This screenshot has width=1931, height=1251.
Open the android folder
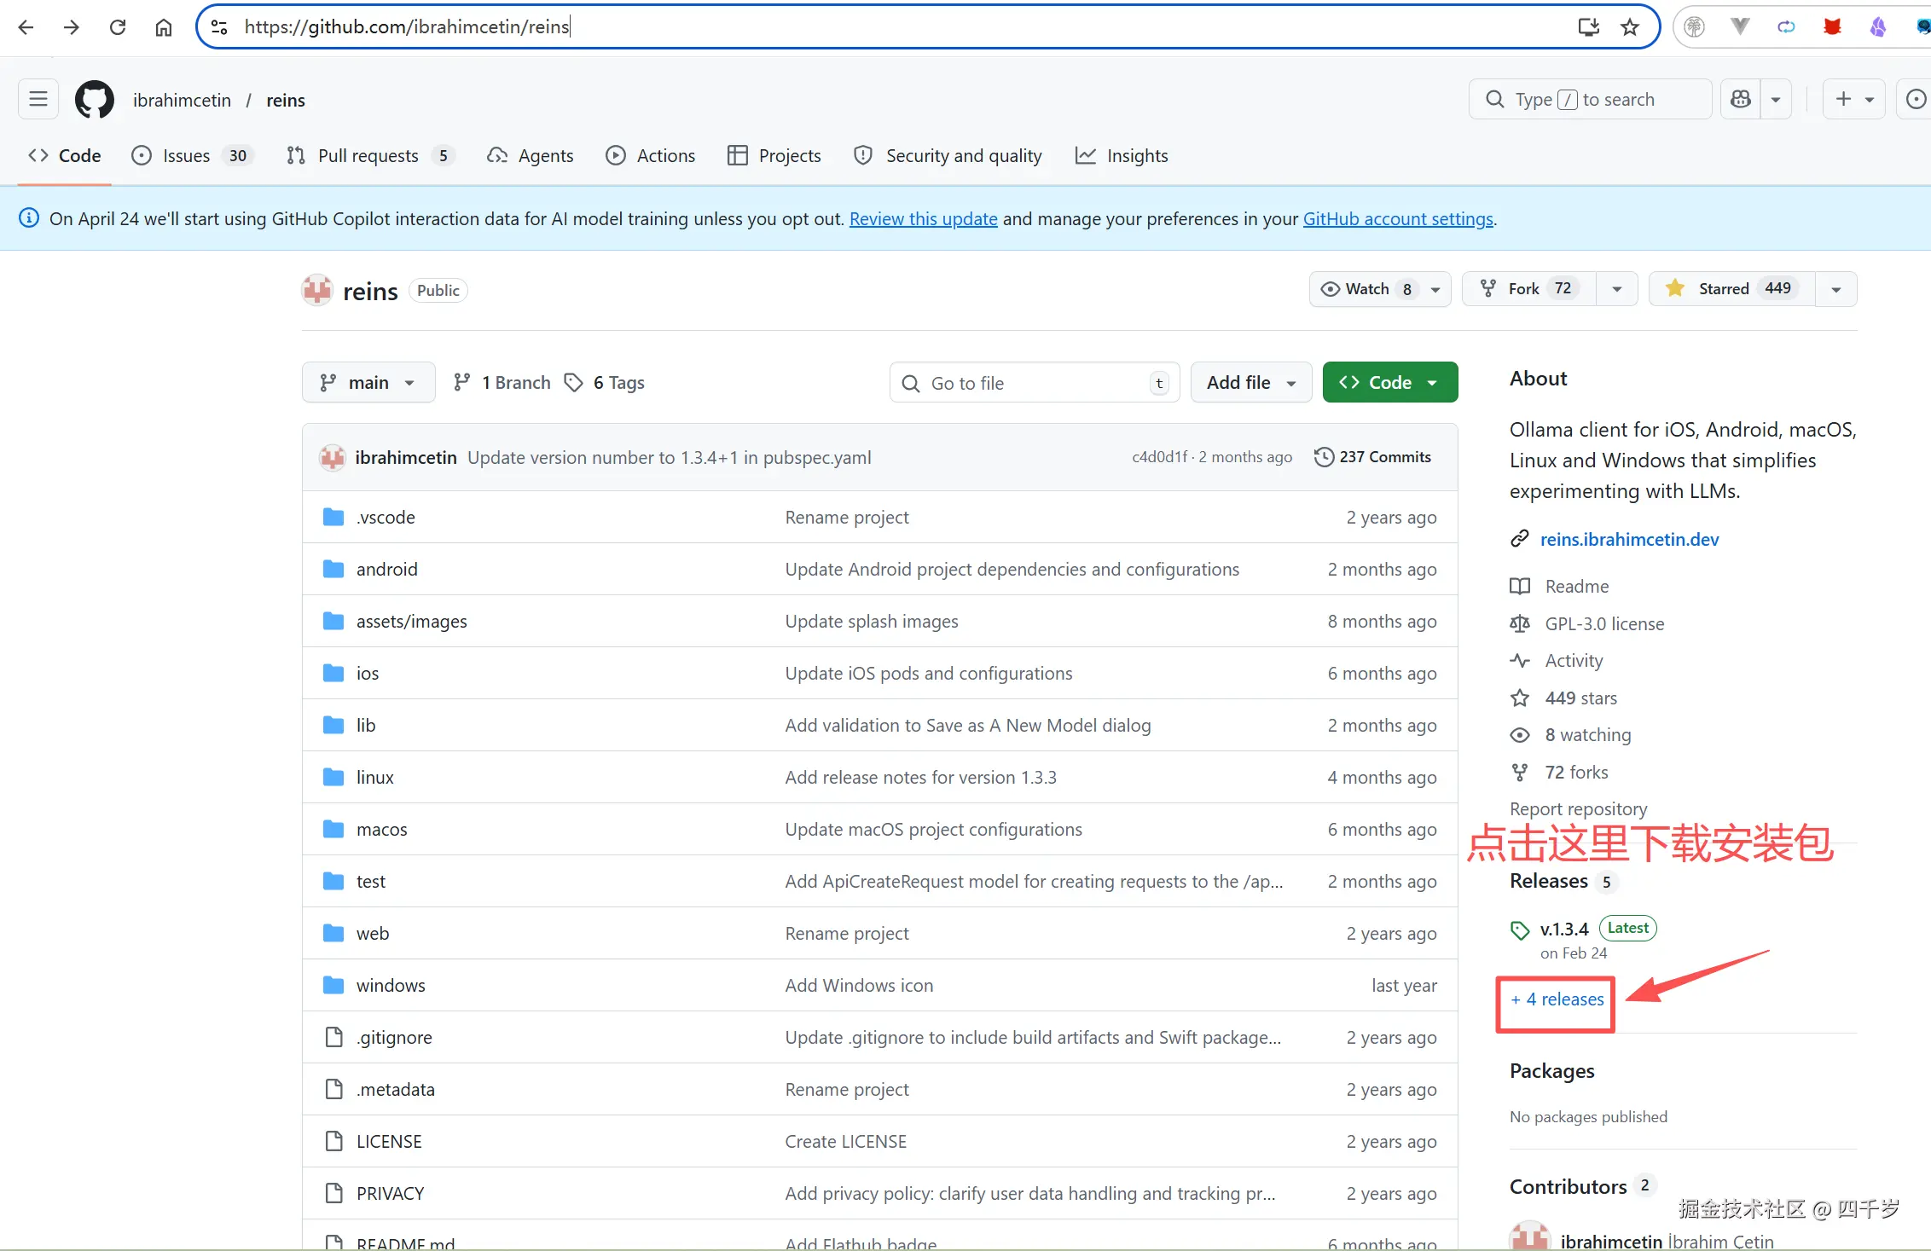(386, 570)
